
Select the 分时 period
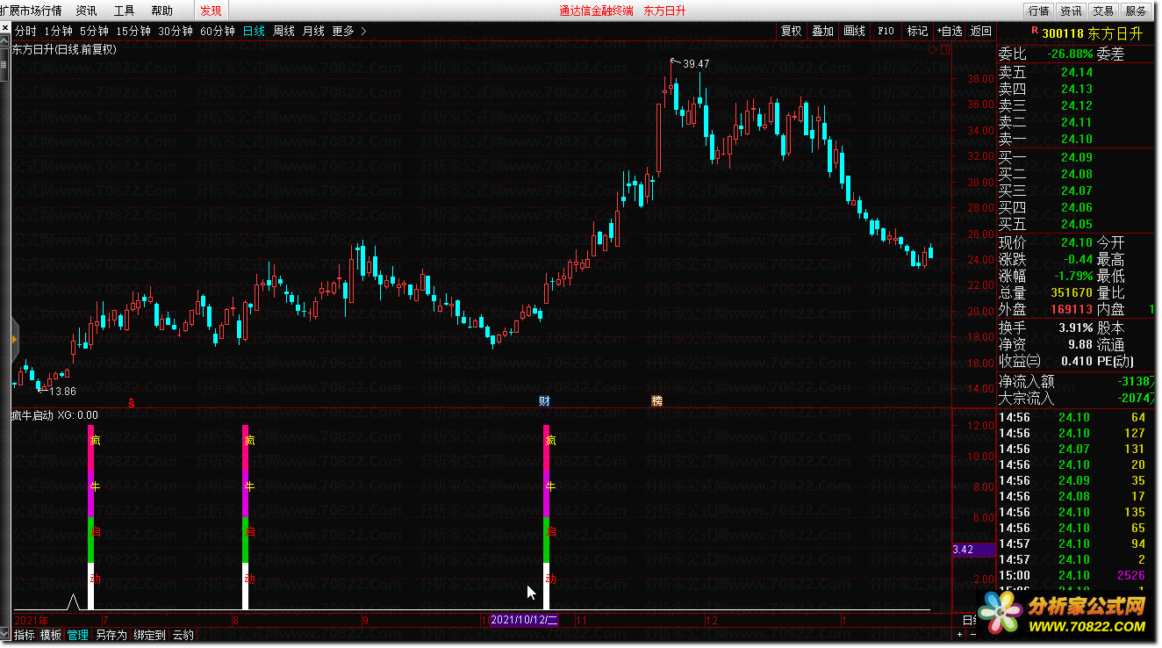click(x=25, y=31)
